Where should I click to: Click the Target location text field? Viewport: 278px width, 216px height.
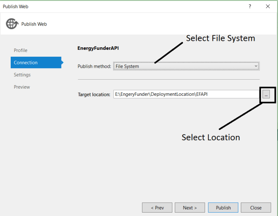tap(186, 95)
